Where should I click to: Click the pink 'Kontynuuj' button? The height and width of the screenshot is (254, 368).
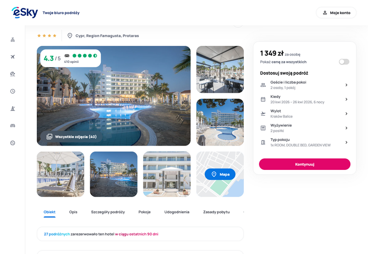305,164
